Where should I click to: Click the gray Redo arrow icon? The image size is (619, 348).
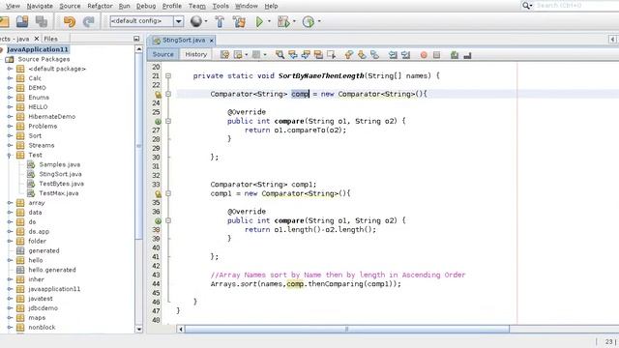[88, 21]
